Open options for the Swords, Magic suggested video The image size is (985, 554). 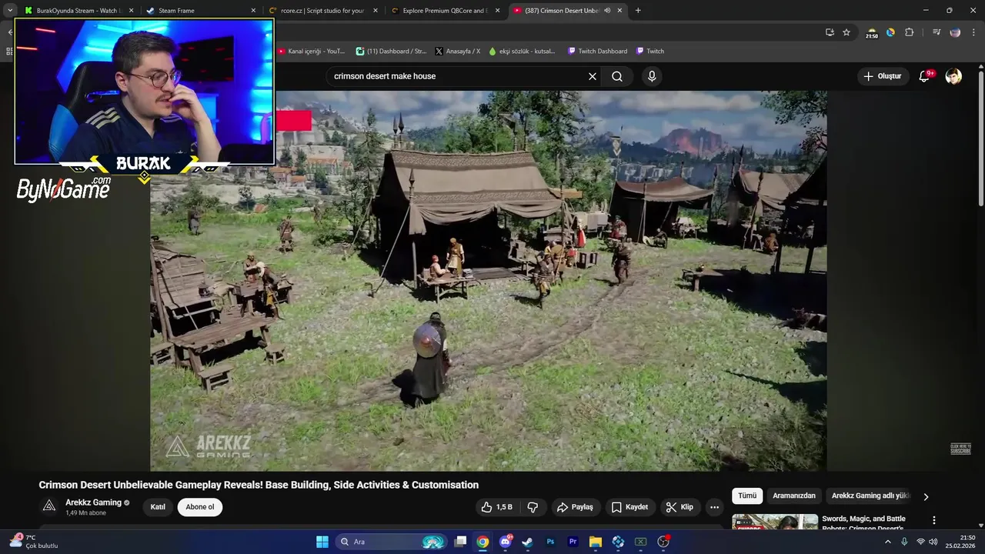click(x=934, y=521)
